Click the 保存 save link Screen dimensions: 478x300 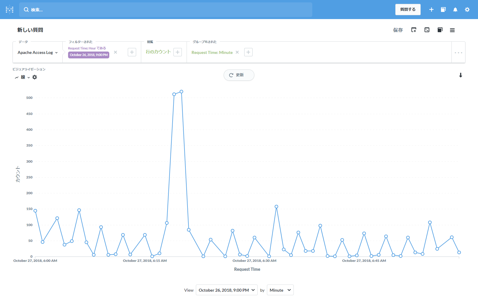398,30
